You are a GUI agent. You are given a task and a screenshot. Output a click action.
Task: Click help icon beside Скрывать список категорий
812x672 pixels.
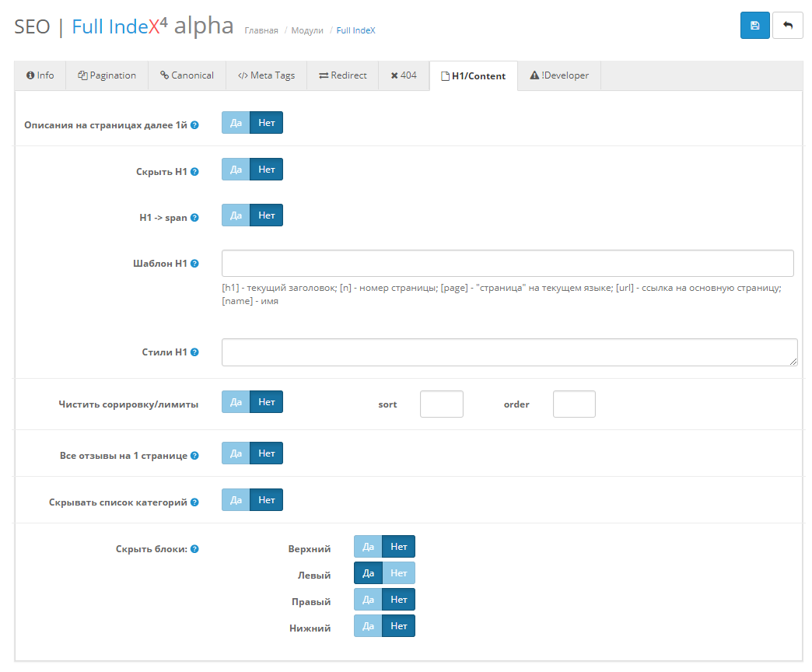click(x=194, y=502)
